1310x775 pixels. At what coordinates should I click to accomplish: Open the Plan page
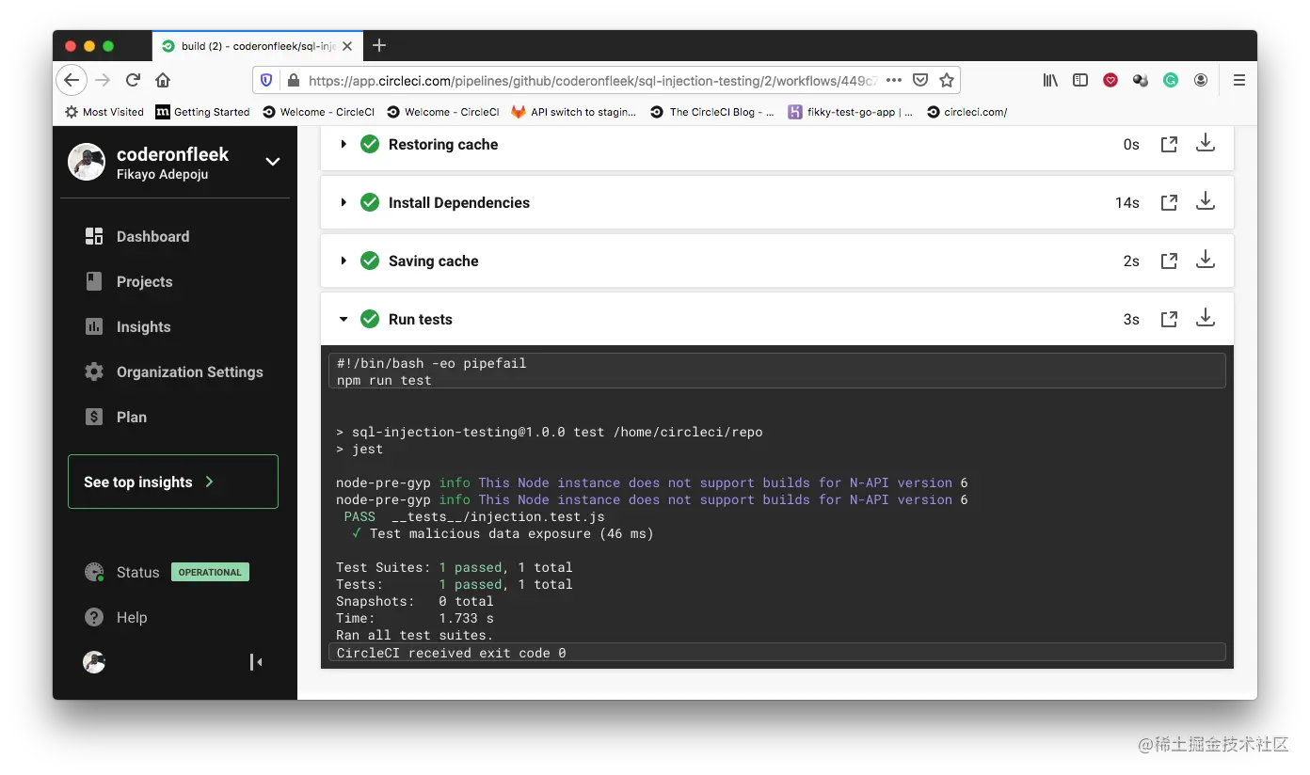(132, 417)
